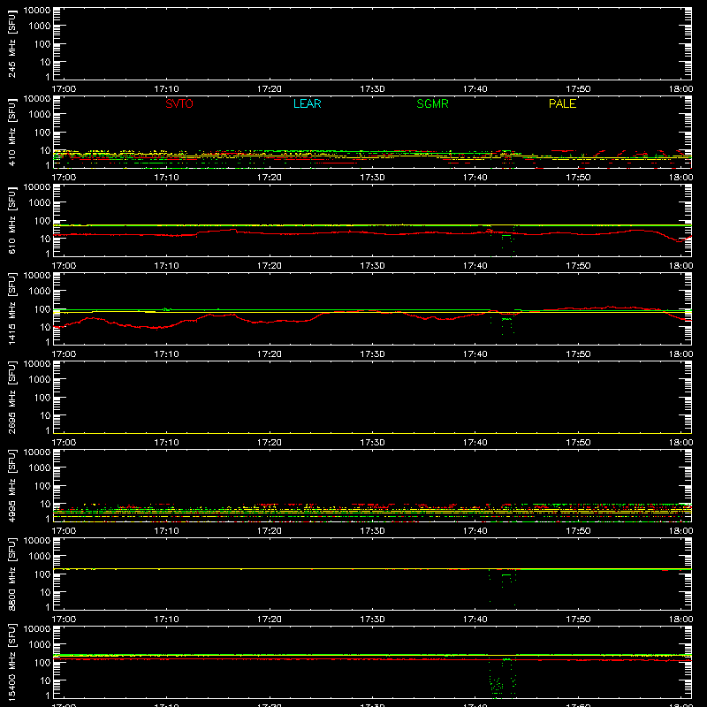Click the 17:50 time tick below the 2695 MHz plot
The height and width of the screenshot is (707, 707).
click(x=578, y=443)
